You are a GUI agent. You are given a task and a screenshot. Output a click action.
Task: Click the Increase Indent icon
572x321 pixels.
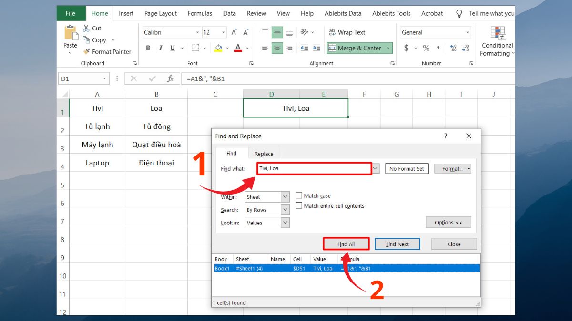tap(317, 48)
